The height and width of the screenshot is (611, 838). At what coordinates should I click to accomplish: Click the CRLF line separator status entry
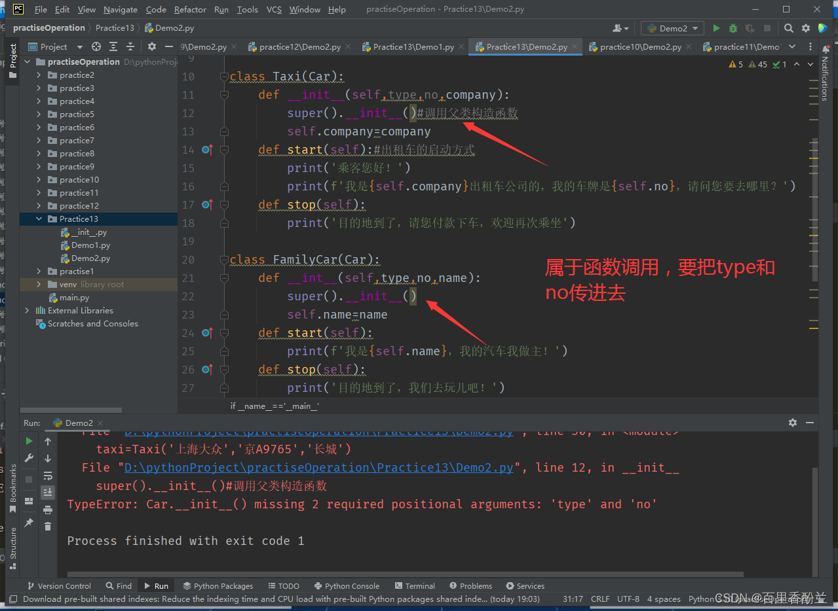pos(600,599)
